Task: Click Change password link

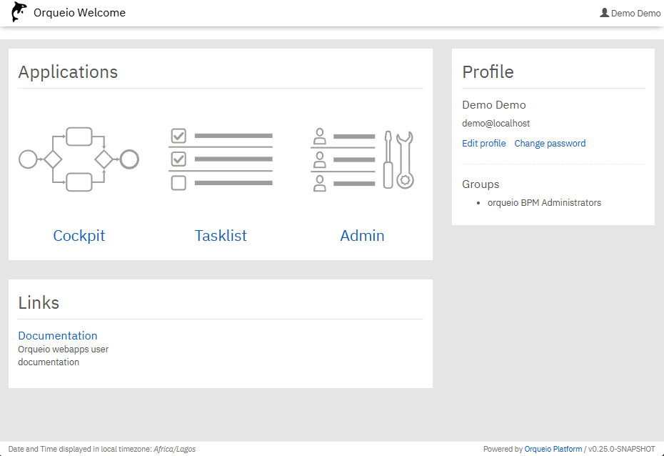Action: click(550, 144)
